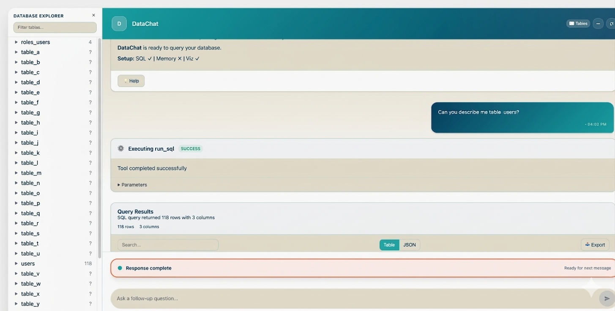Click the 'Response complete' status text
The width and height of the screenshot is (615, 311).
(x=149, y=268)
